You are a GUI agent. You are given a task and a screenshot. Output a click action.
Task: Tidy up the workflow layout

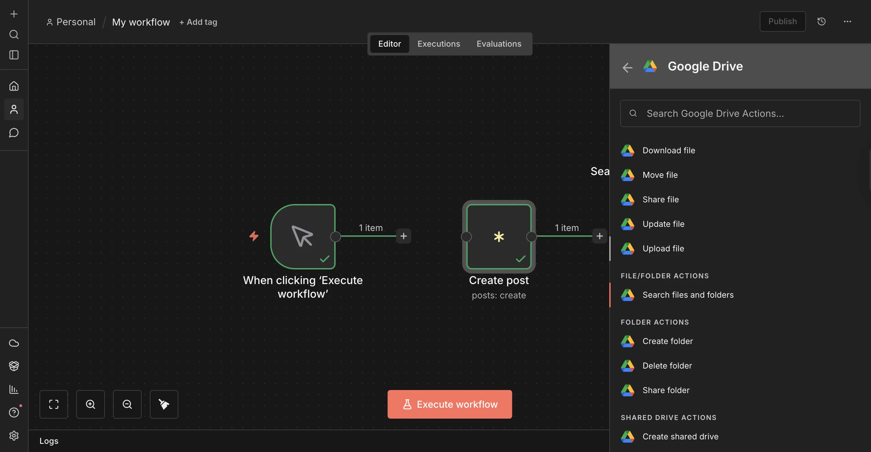point(164,404)
